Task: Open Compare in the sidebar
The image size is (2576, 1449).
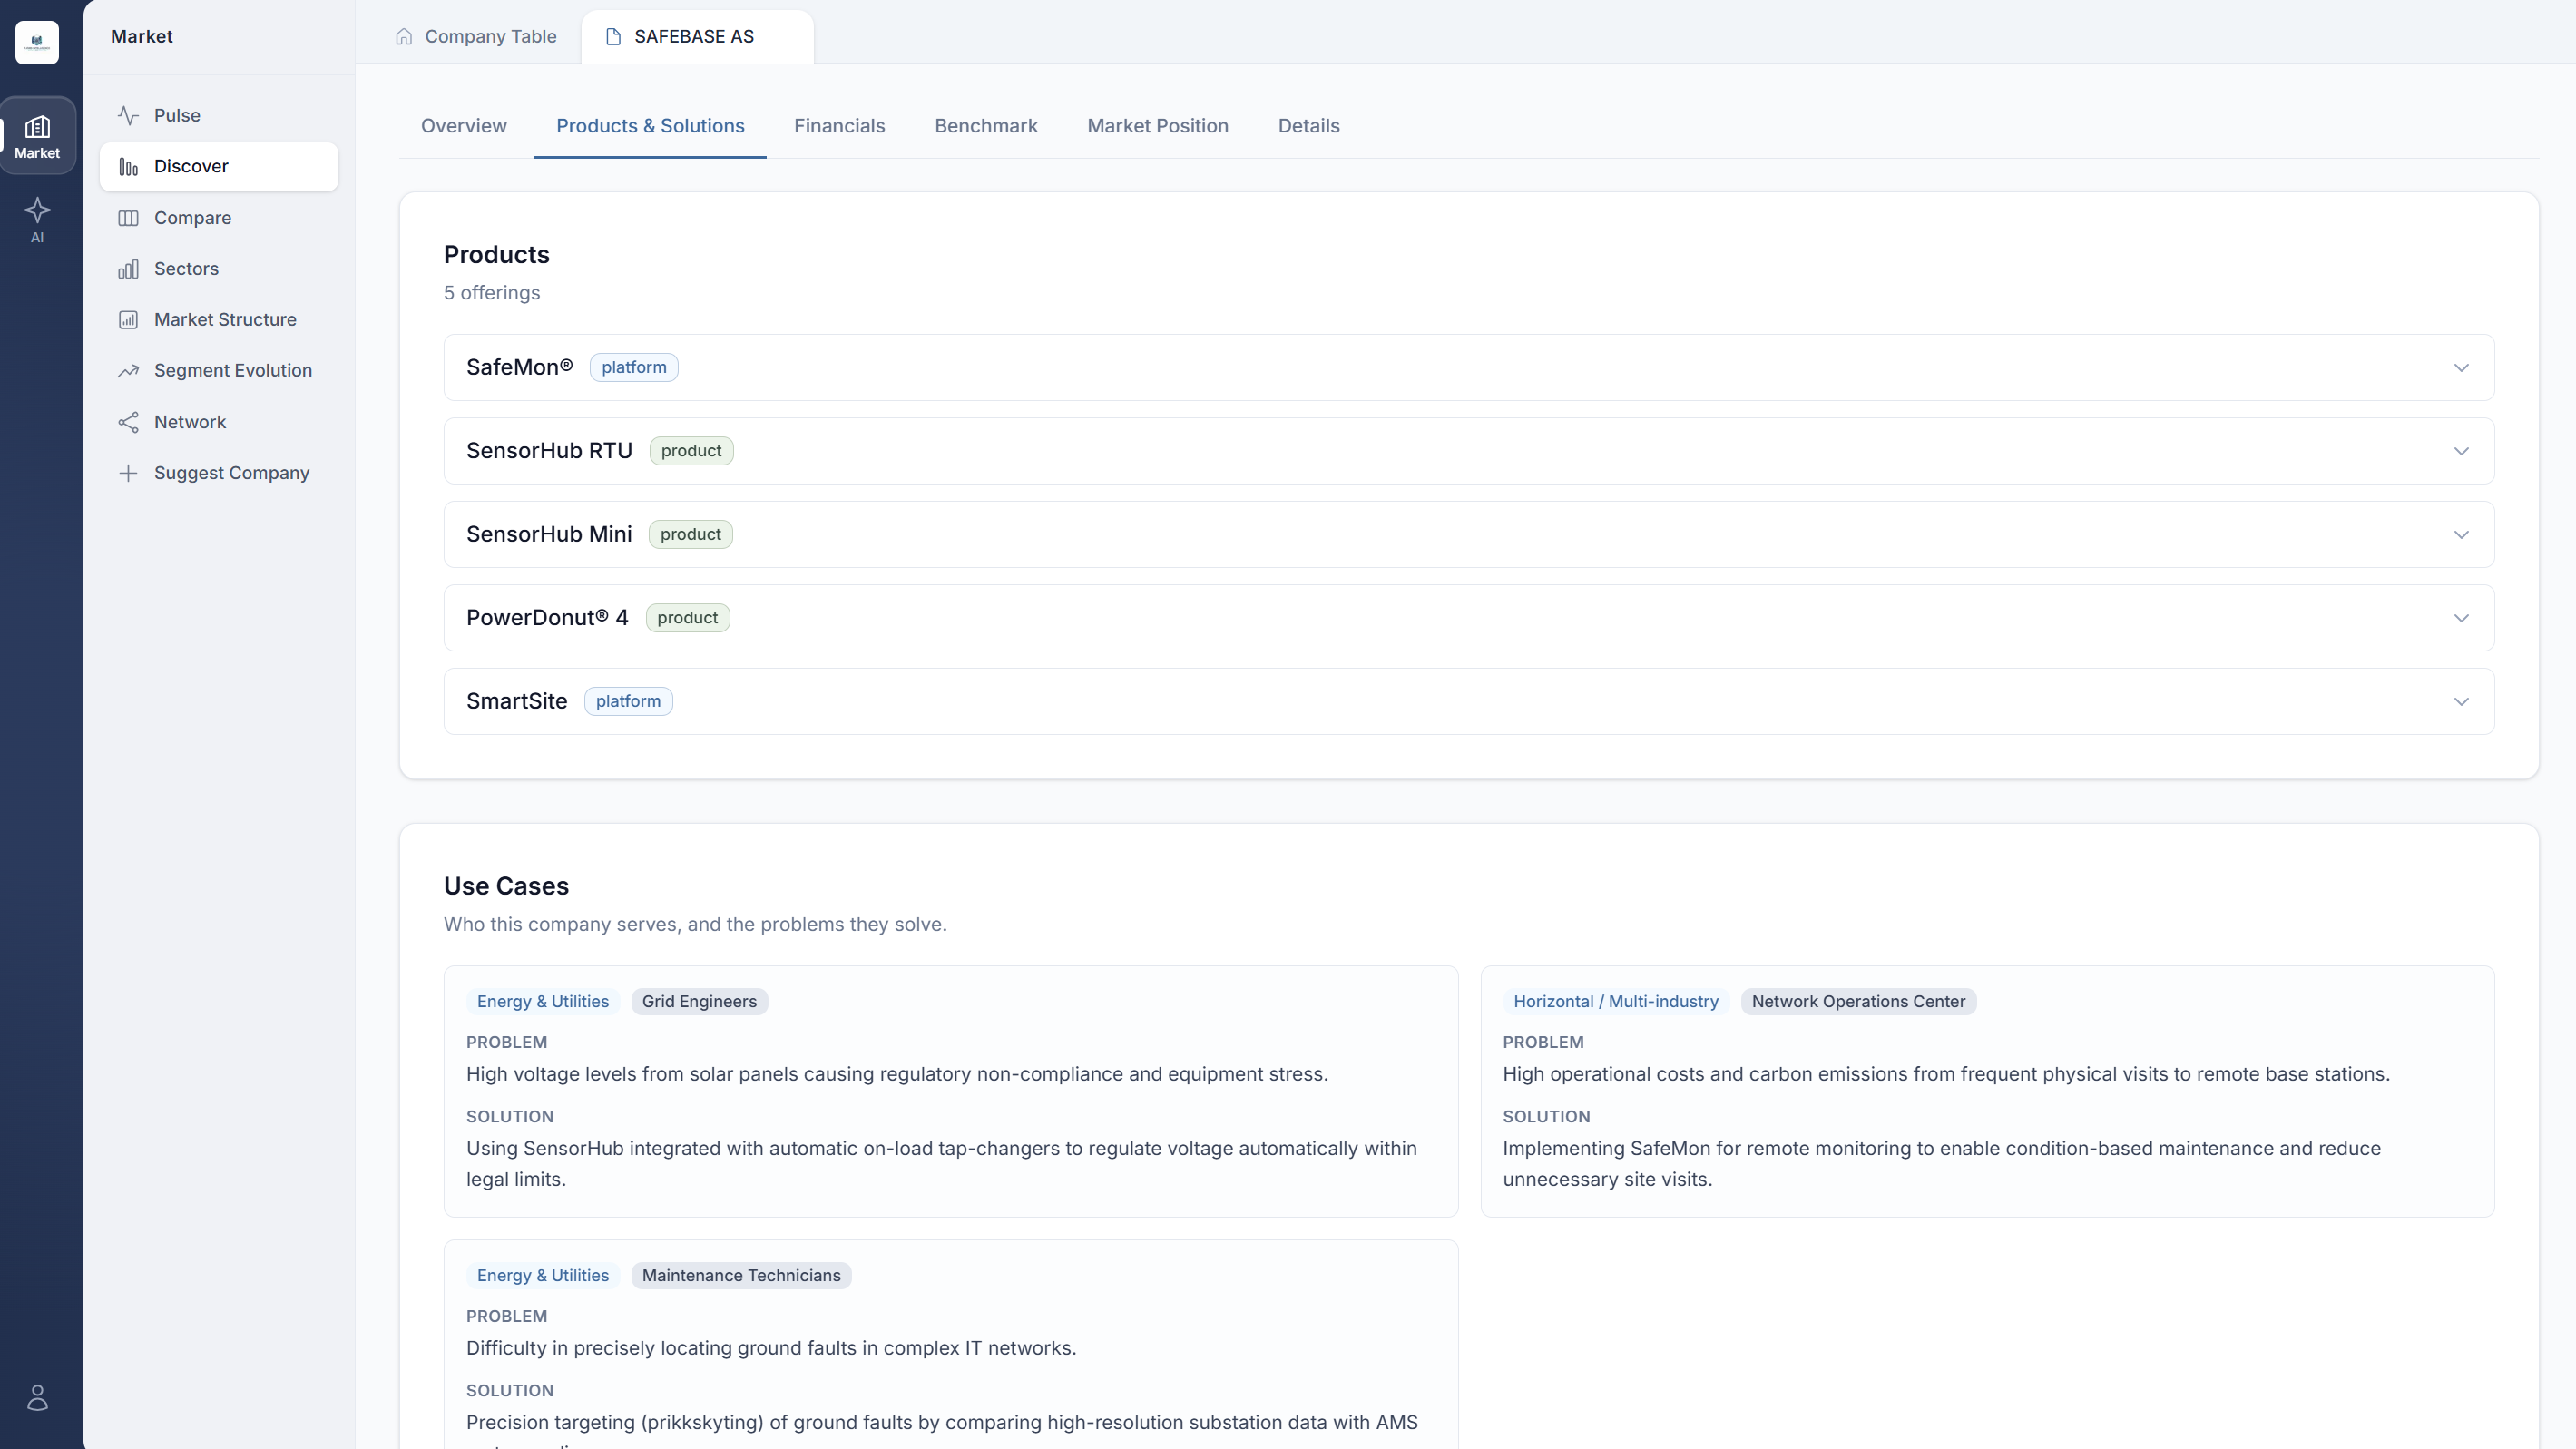Action: (219, 218)
